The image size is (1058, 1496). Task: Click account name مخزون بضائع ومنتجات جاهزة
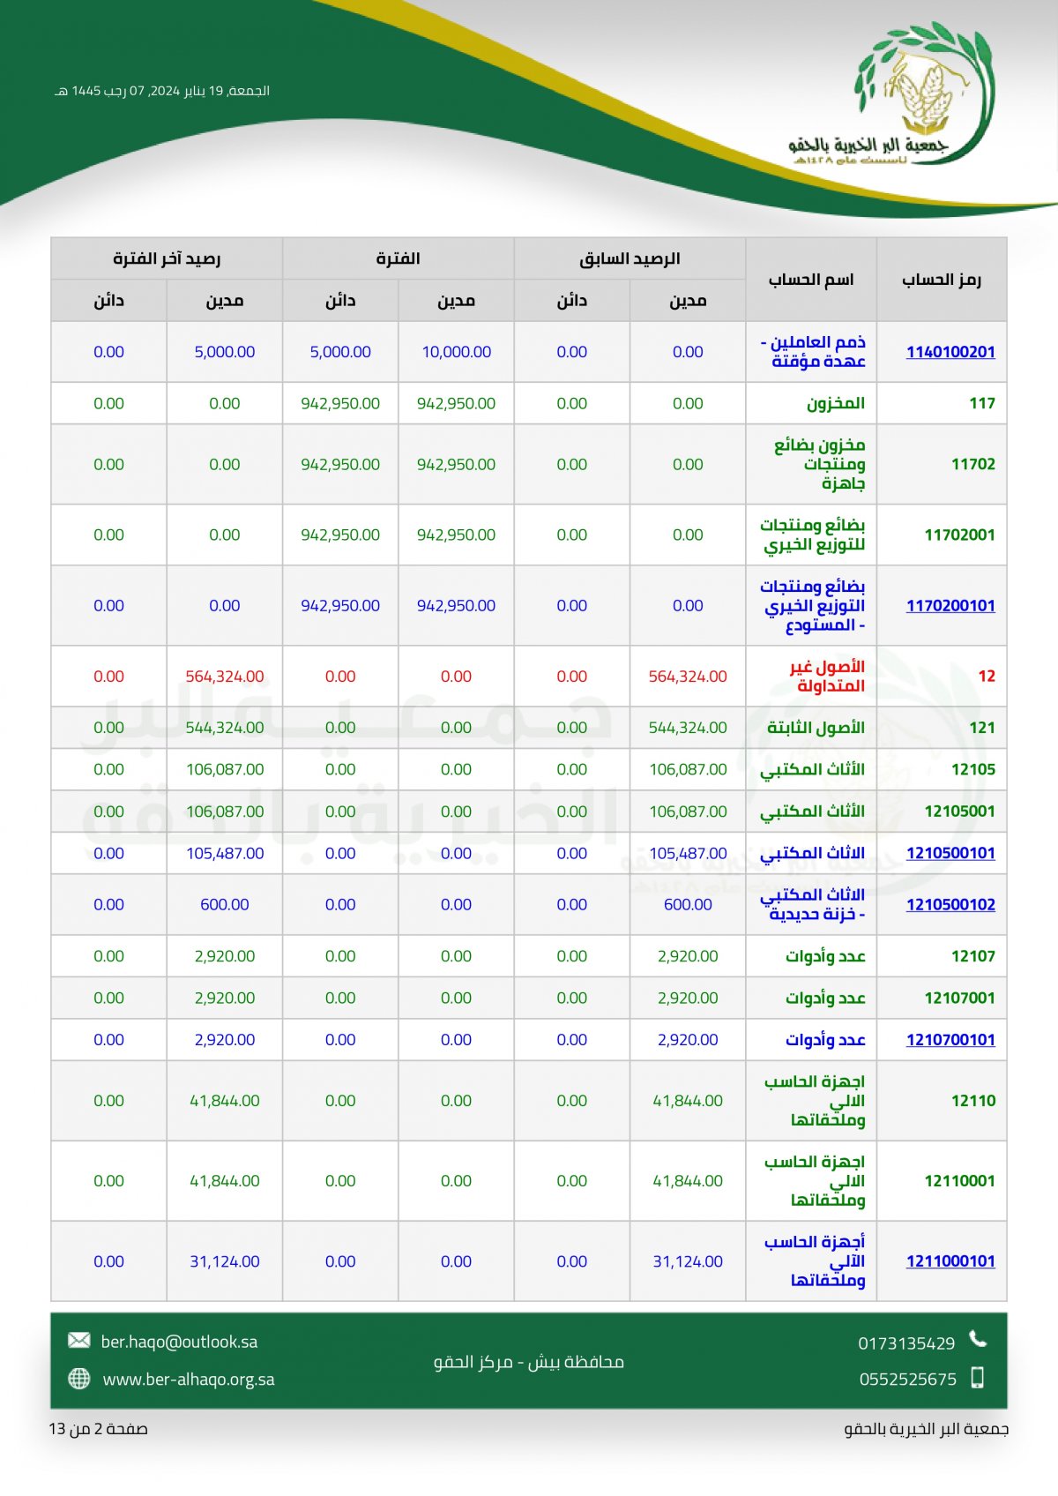click(x=820, y=464)
